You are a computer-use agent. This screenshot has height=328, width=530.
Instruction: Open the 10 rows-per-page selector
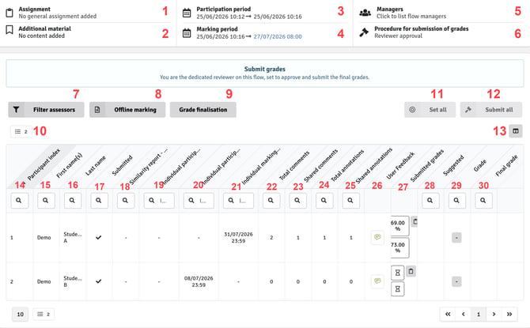click(x=21, y=314)
